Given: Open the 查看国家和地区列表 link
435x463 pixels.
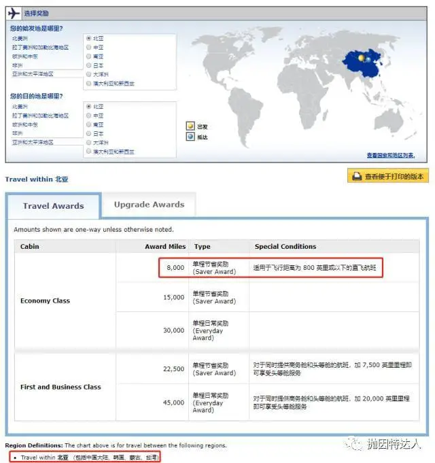Looking at the screenshot, I should point(391,155).
